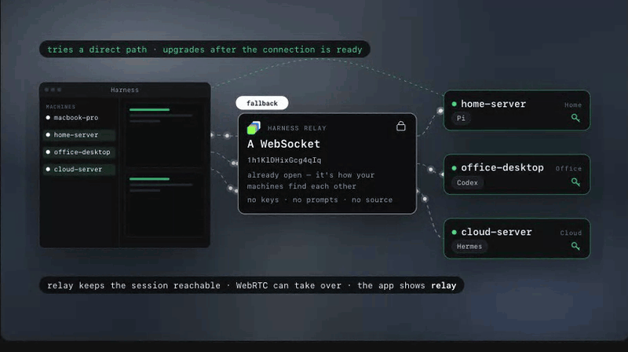The image size is (628, 352).
Task: Click the Harness window title
Action: pos(125,90)
